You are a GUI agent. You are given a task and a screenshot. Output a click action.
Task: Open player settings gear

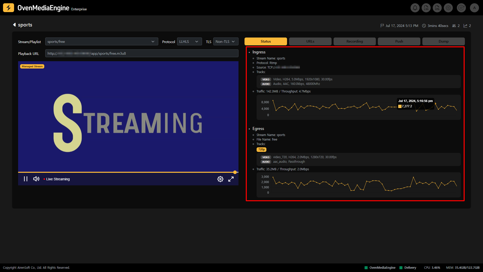click(x=220, y=179)
